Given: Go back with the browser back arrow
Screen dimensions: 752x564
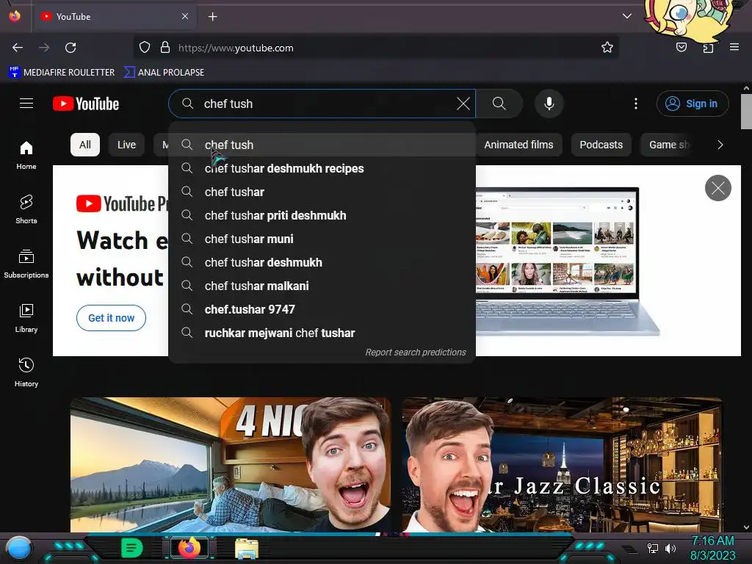Looking at the screenshot, I should pyautogui.click(x=18, y=48).
